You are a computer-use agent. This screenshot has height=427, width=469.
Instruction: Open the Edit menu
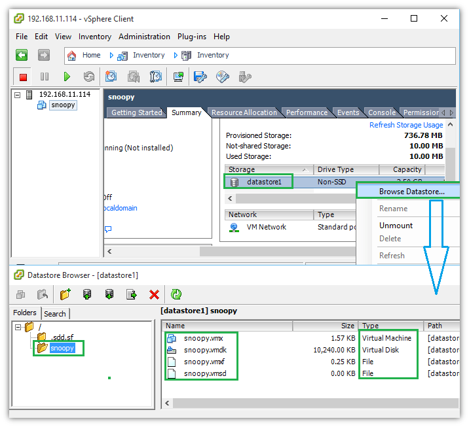click(x=41, y=37)
